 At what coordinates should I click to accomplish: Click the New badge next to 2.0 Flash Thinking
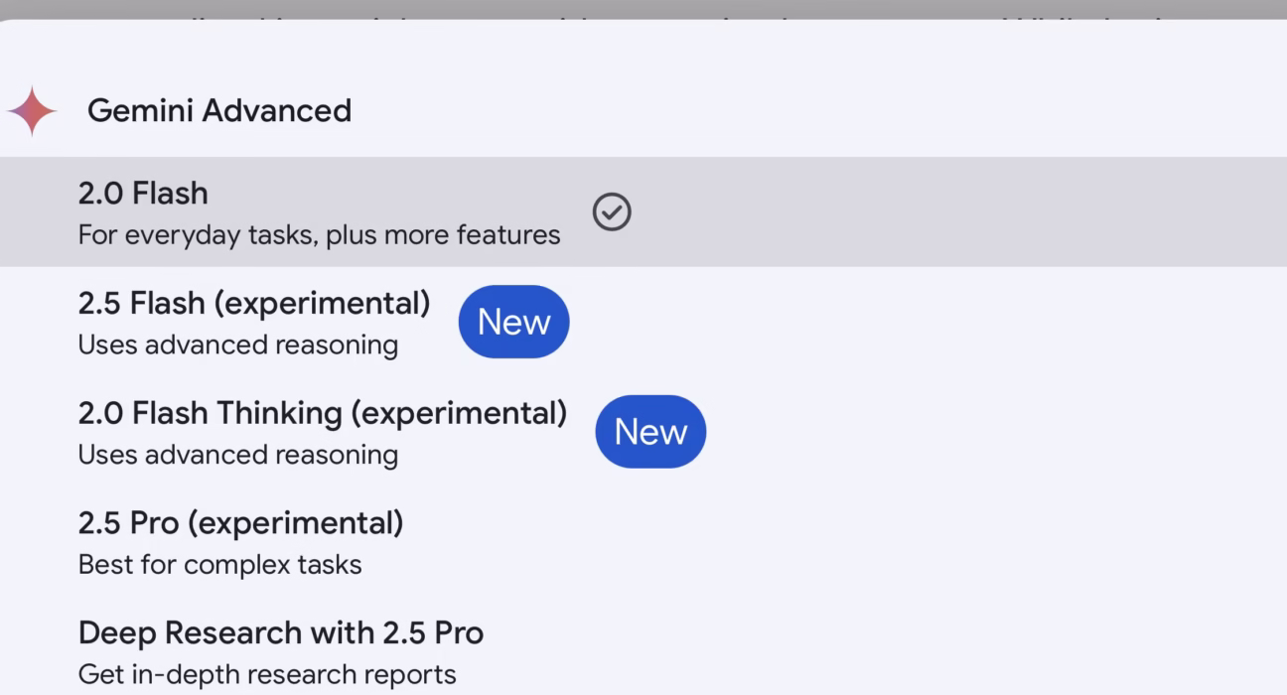pos(650,431)
